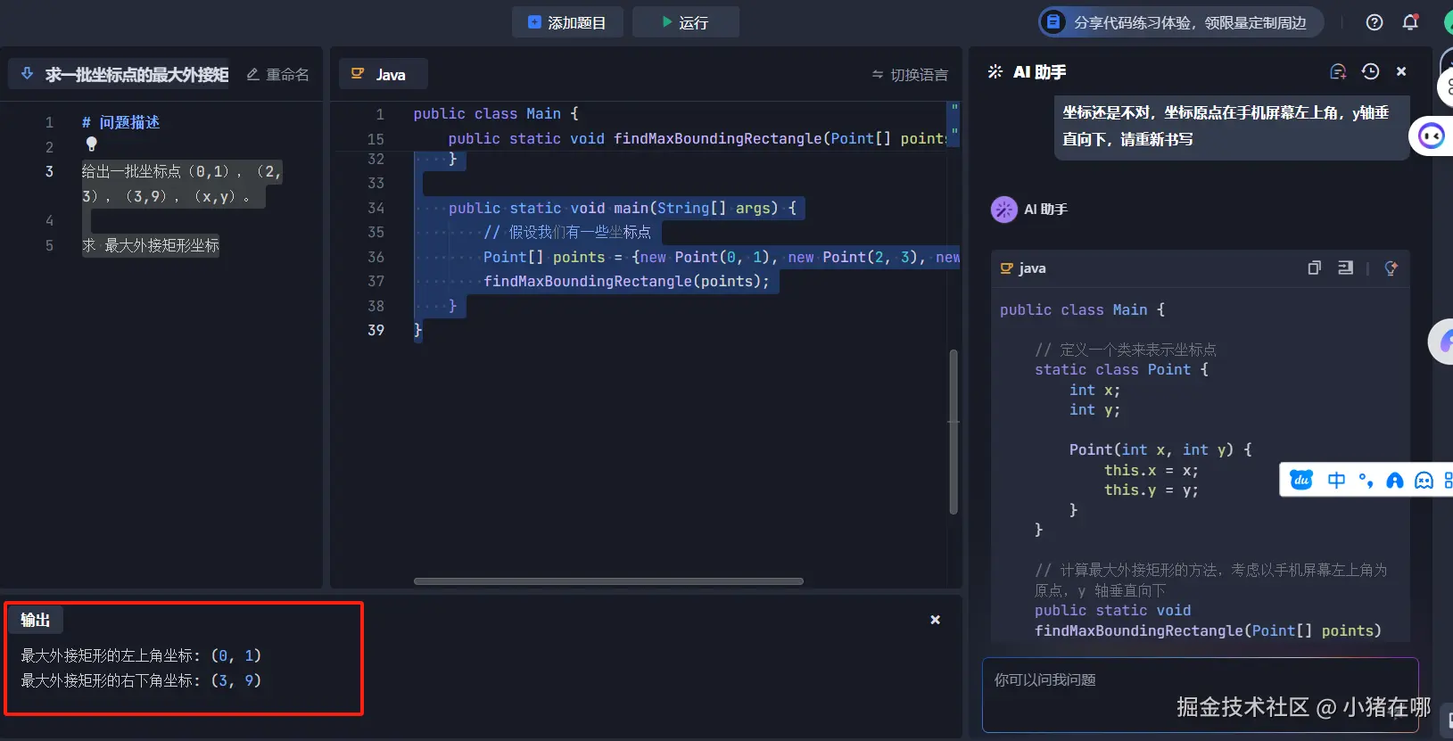Select the 输出 output tab

pos(35,620)
